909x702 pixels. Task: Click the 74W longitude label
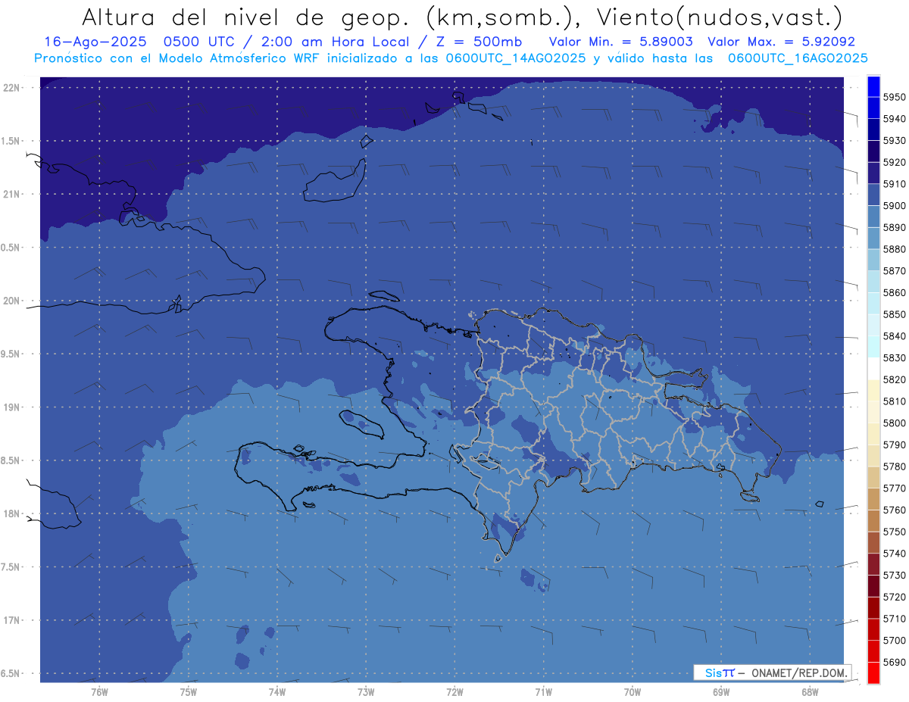pos(276,692)
